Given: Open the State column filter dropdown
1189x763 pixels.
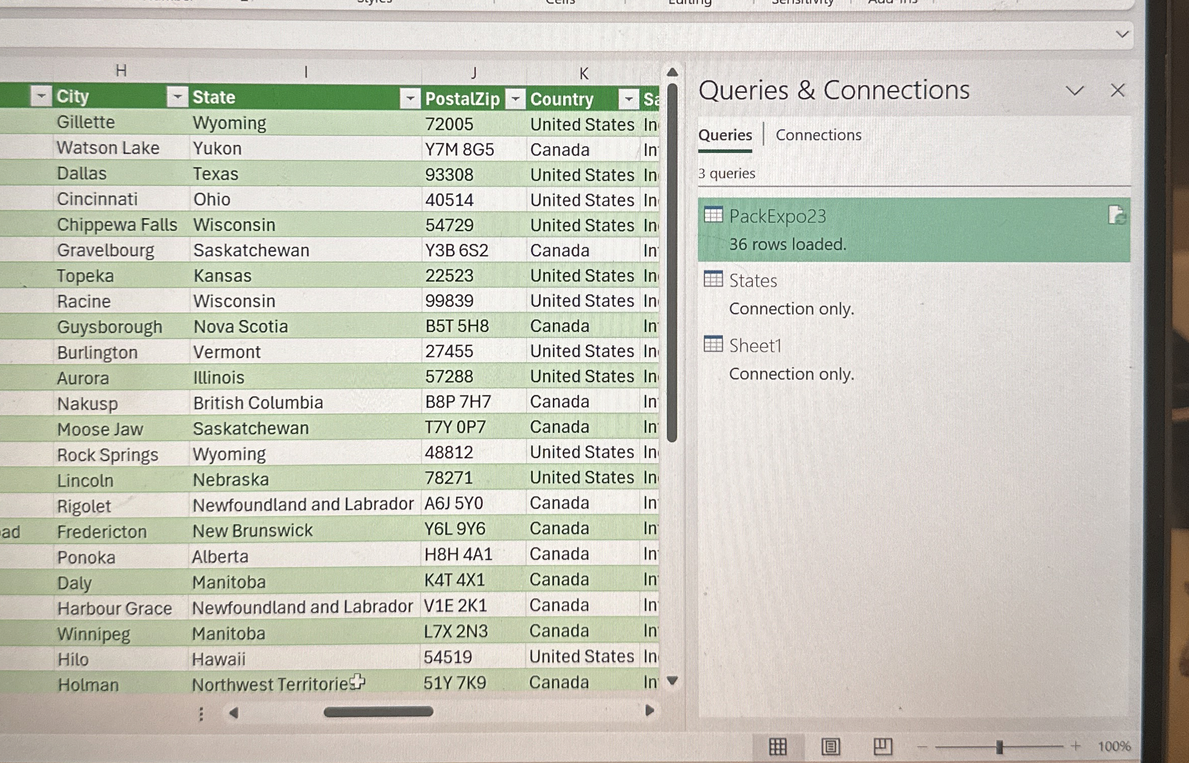Looking at the screenshot, I should 177,97.
